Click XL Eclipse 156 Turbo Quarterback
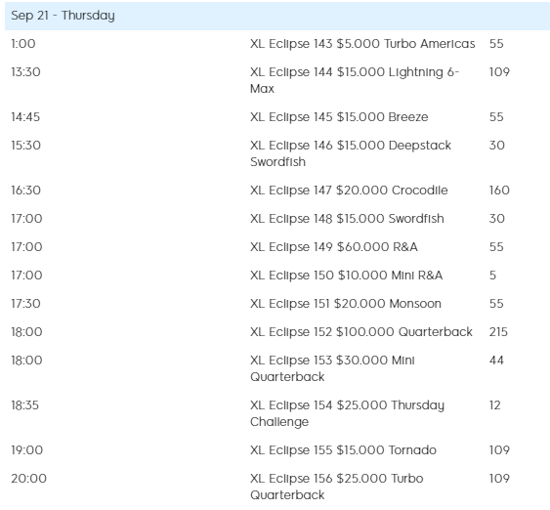Screen dimensions: 550x510 pos(337,487)
